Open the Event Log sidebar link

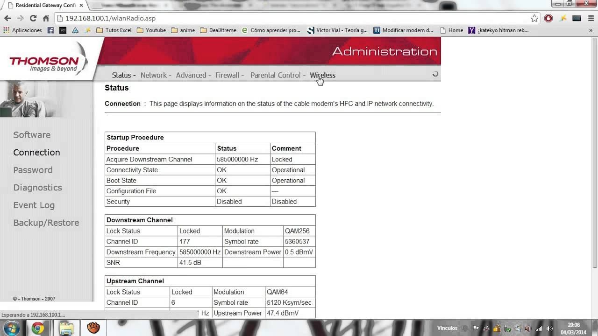[34, 205]
